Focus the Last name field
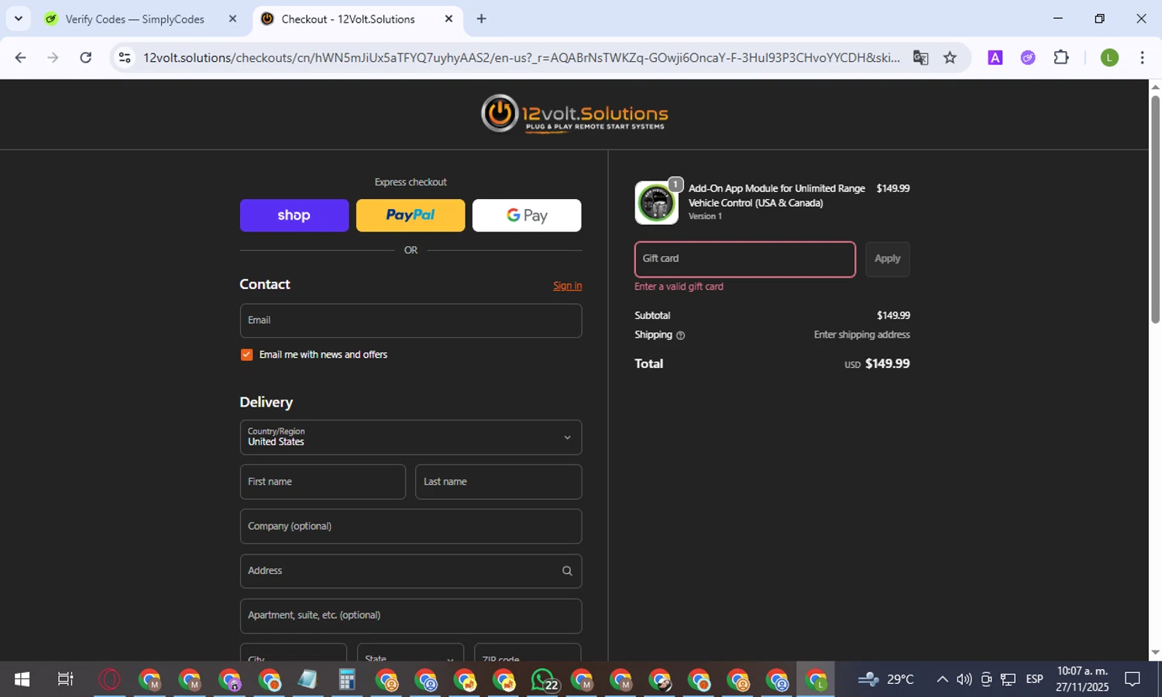Viewport: 1162px width, 697px height. click(498, 482)
